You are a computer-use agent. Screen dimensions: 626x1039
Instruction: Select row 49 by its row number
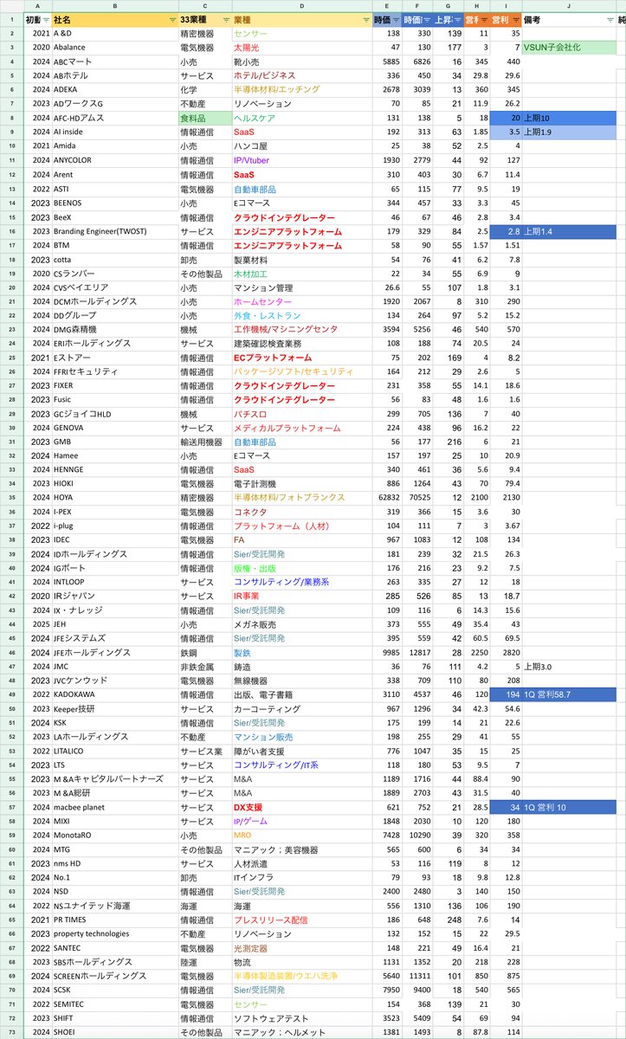(11, 694)
